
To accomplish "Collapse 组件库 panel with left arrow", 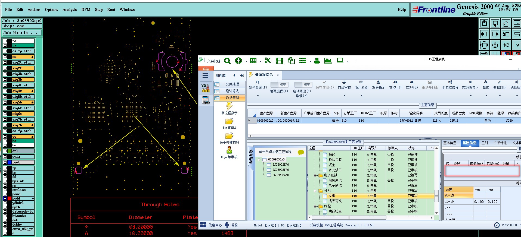I will [x=234, y=75].
